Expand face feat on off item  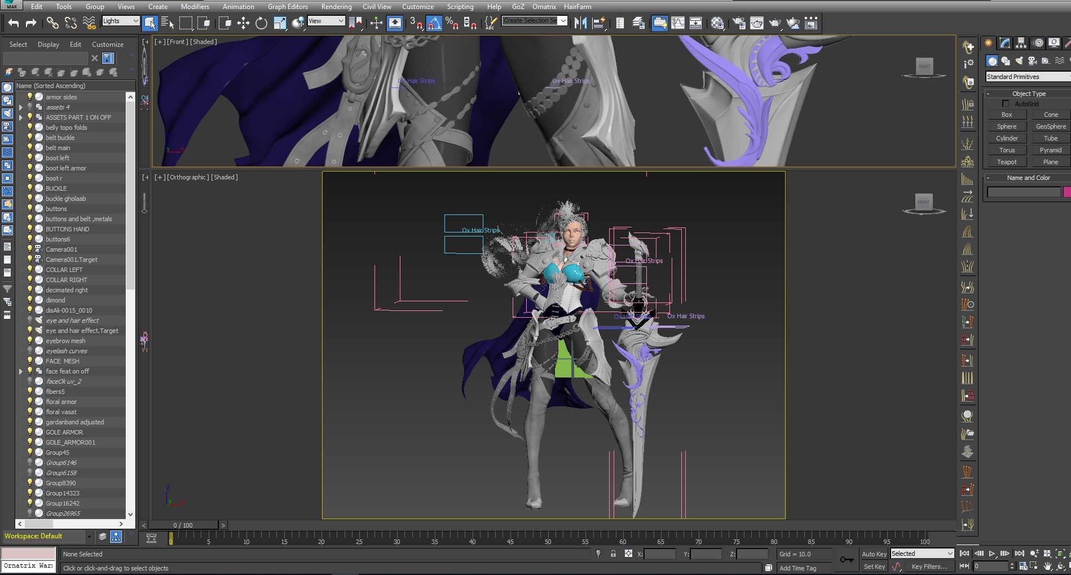[x=21, y=371]
